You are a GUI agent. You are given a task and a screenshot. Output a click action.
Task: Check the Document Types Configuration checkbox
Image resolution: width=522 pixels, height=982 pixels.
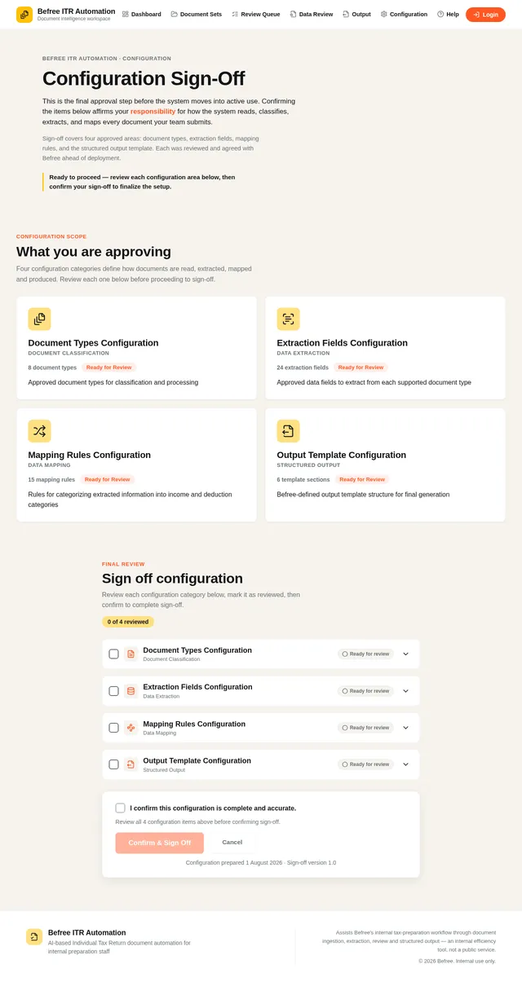[113, 654]
